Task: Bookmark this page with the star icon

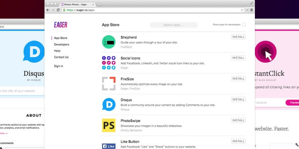Action: click(242, 10)
